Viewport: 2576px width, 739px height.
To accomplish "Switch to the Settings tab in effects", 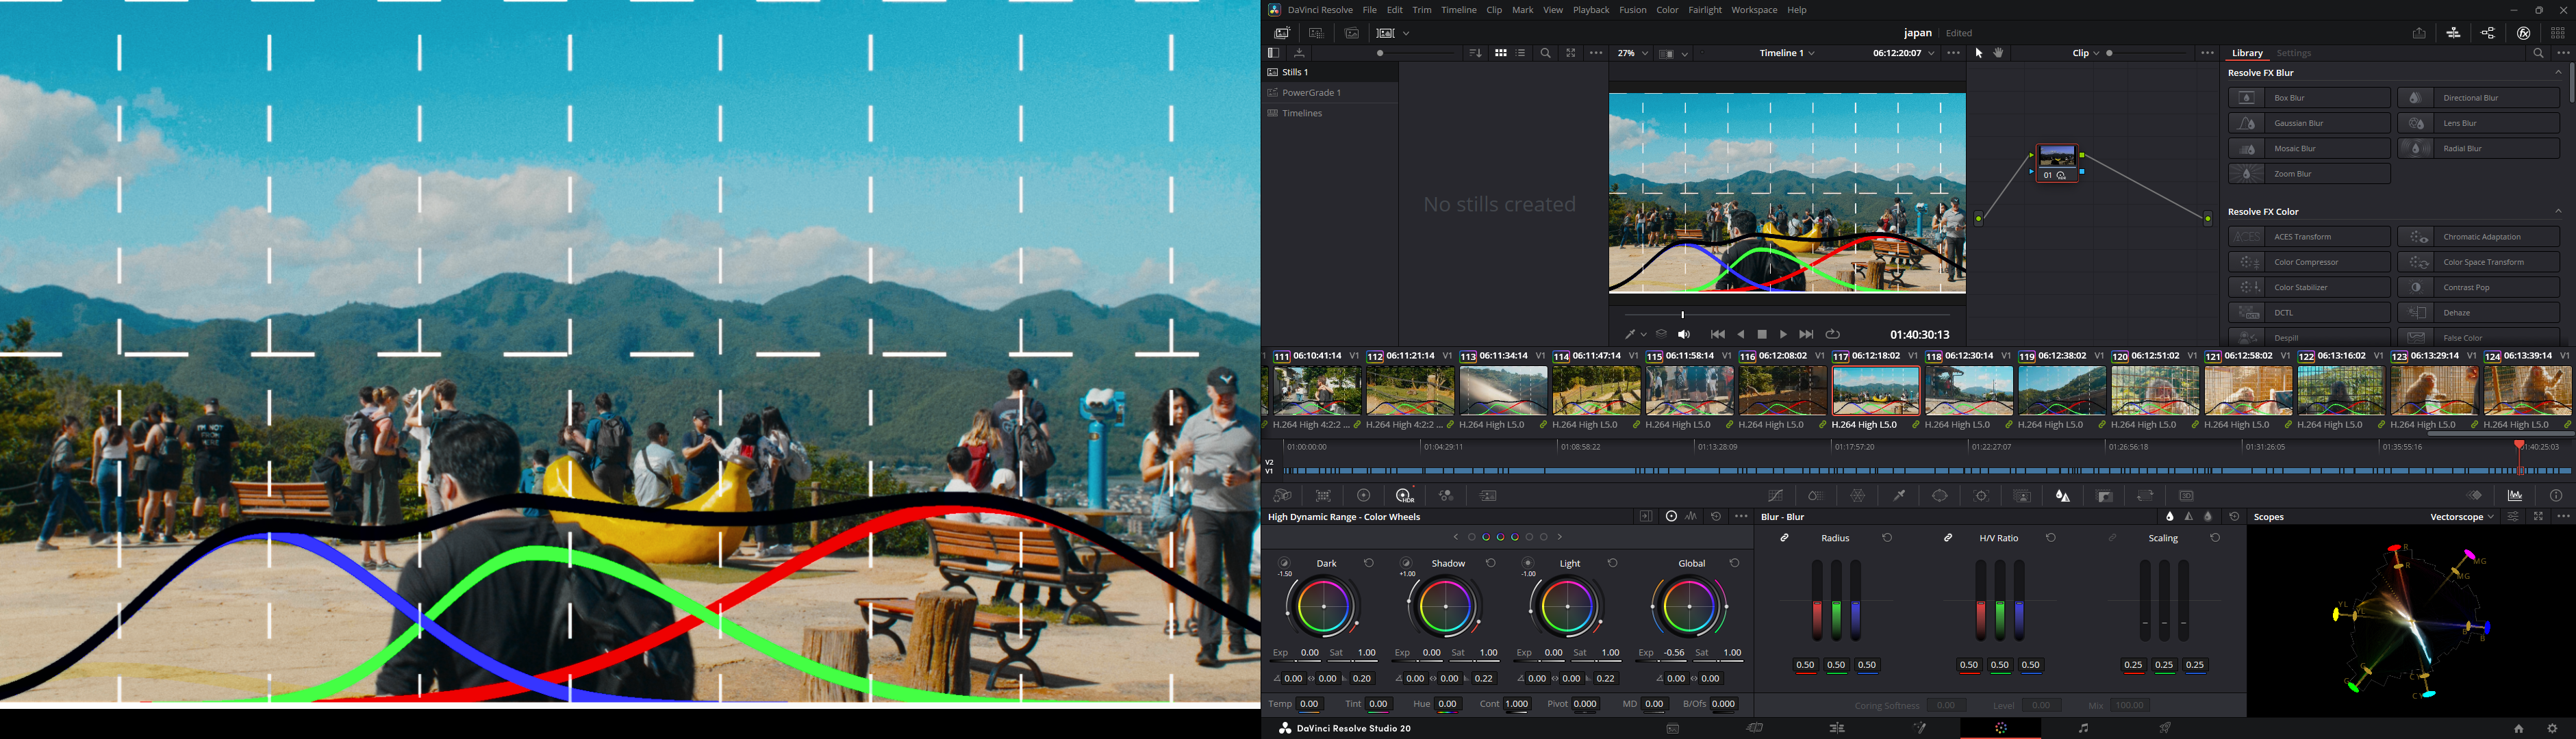I will pos(2294,53).
